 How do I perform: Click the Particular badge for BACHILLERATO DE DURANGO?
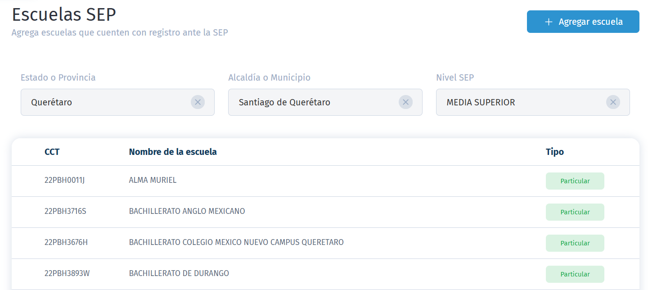point(575,274)
